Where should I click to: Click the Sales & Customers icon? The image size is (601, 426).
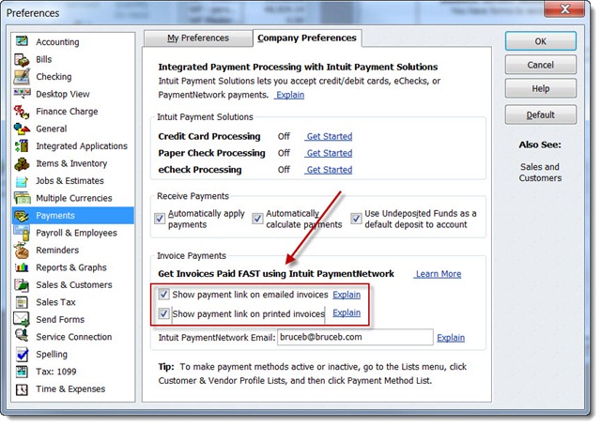[22, 284]
